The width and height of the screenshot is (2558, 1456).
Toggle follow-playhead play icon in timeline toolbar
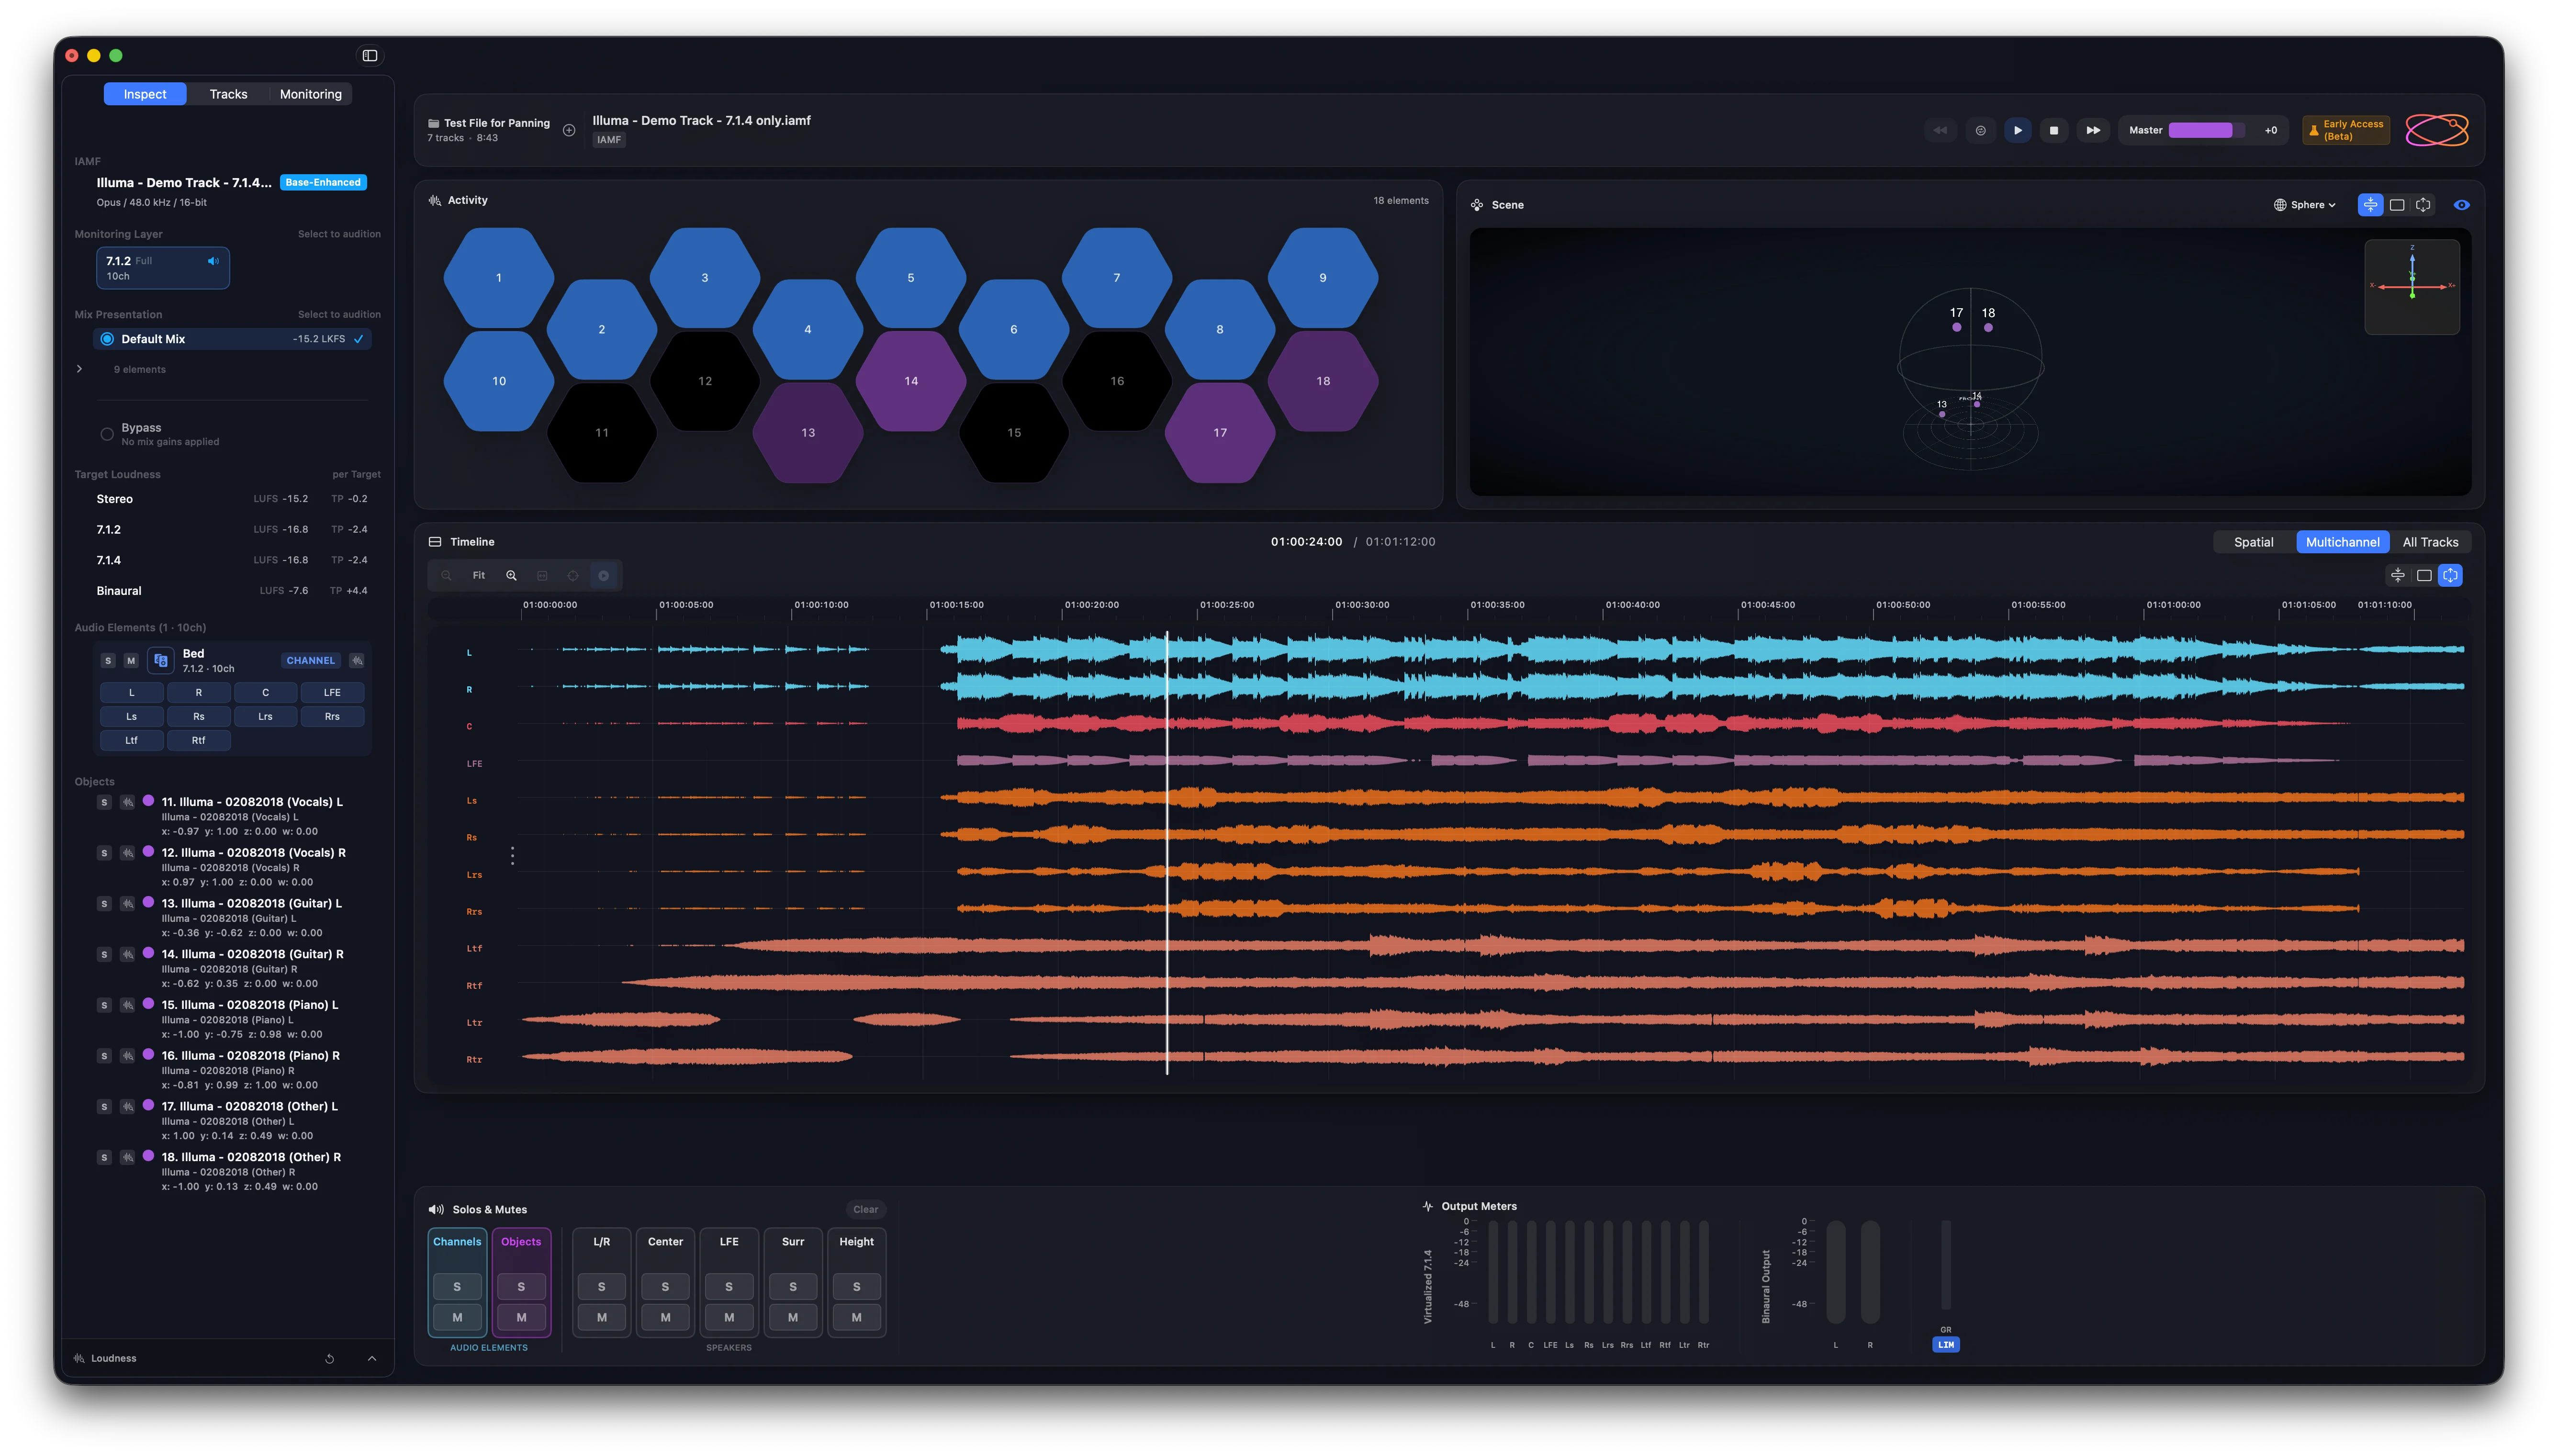pyautogui.click(x=604, y=576)
